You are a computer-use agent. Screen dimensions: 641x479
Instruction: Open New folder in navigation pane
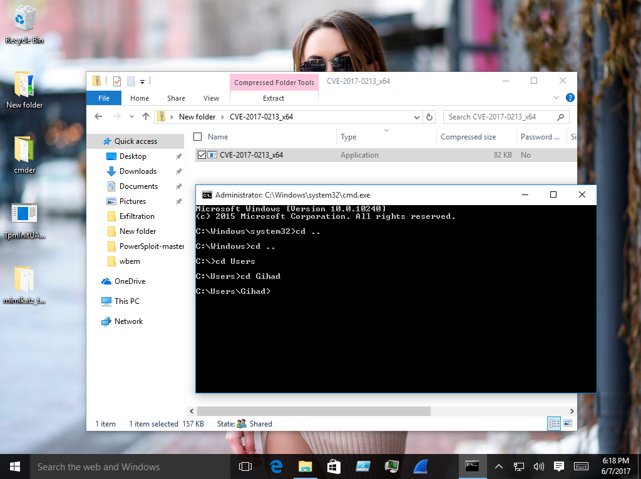[137, 231]
